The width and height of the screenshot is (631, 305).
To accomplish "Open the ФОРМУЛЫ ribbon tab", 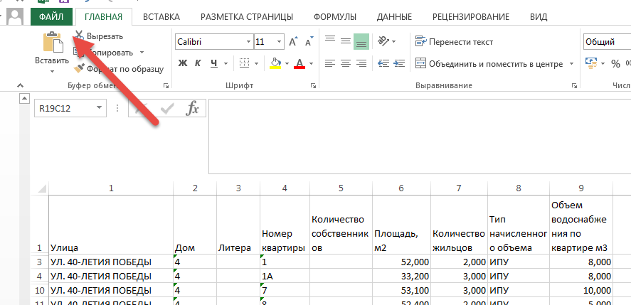I will point(335,17).
